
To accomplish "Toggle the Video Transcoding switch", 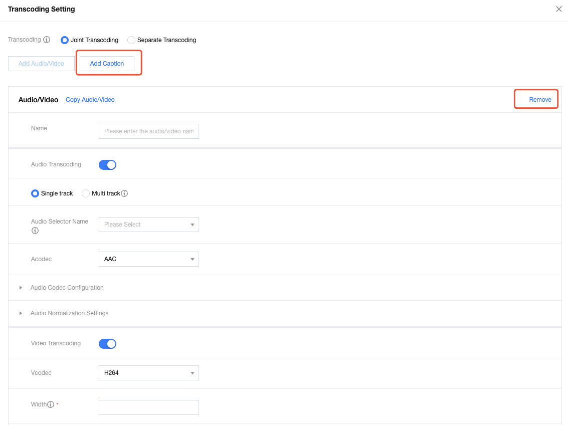I will point(107,343).
